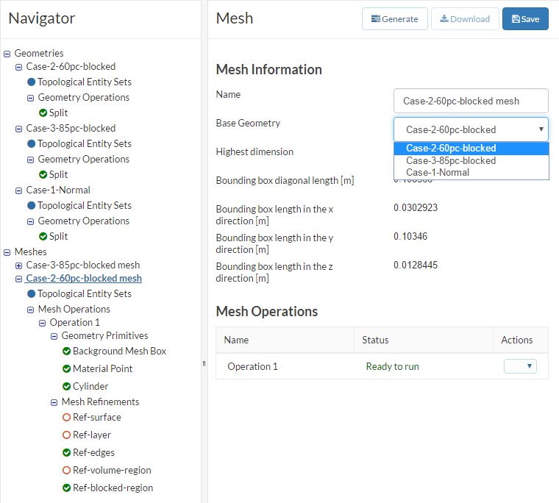Click the green check icon beside Cylinder
The width and height of the screenshot is (559, 503).
(67, 387)
